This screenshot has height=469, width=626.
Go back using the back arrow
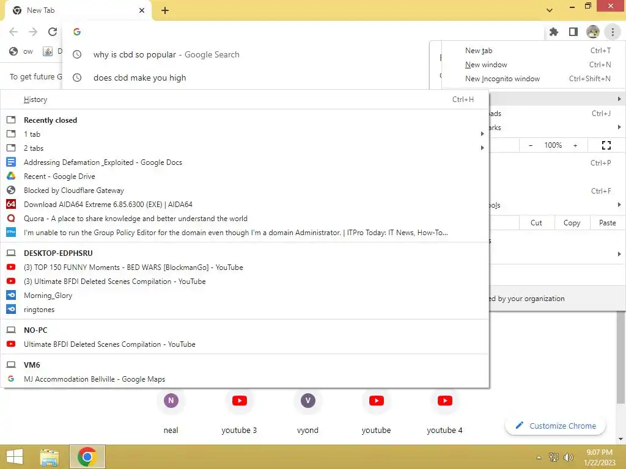pos(13,32)
